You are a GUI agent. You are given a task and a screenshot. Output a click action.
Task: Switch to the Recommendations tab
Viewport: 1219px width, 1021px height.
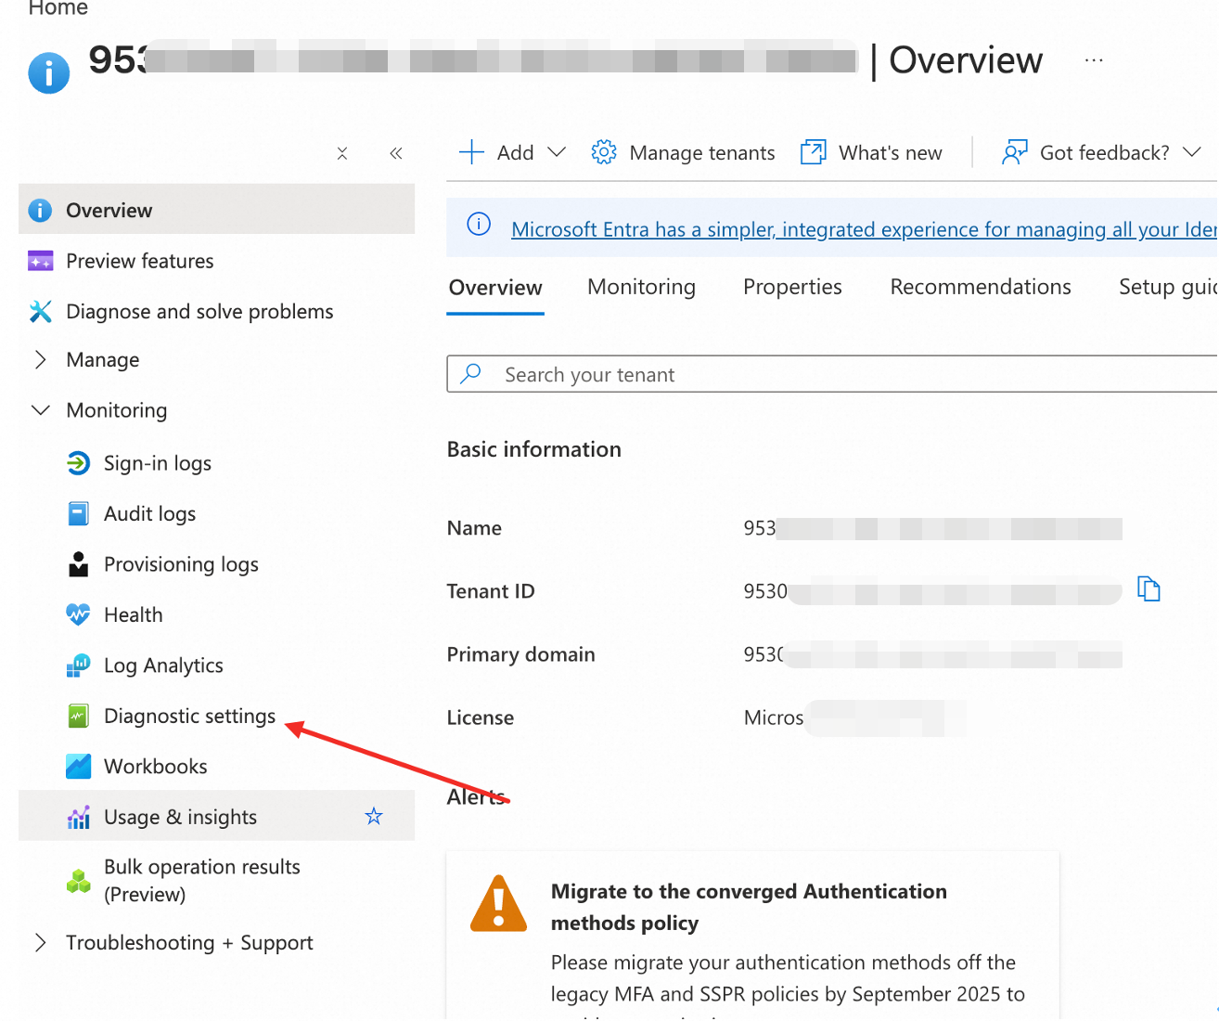[981, 287]
